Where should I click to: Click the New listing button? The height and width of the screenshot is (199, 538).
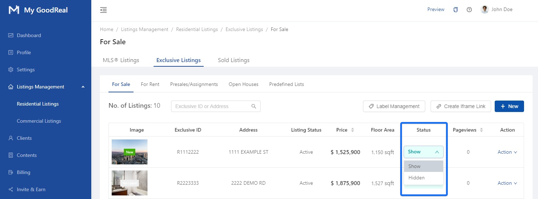coord(509,106)
